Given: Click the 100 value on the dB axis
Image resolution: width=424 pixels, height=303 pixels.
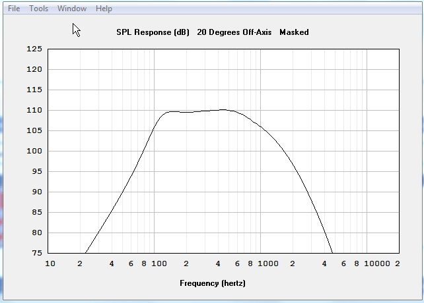Looking at the screenshot, I should [x=34, y=151].
